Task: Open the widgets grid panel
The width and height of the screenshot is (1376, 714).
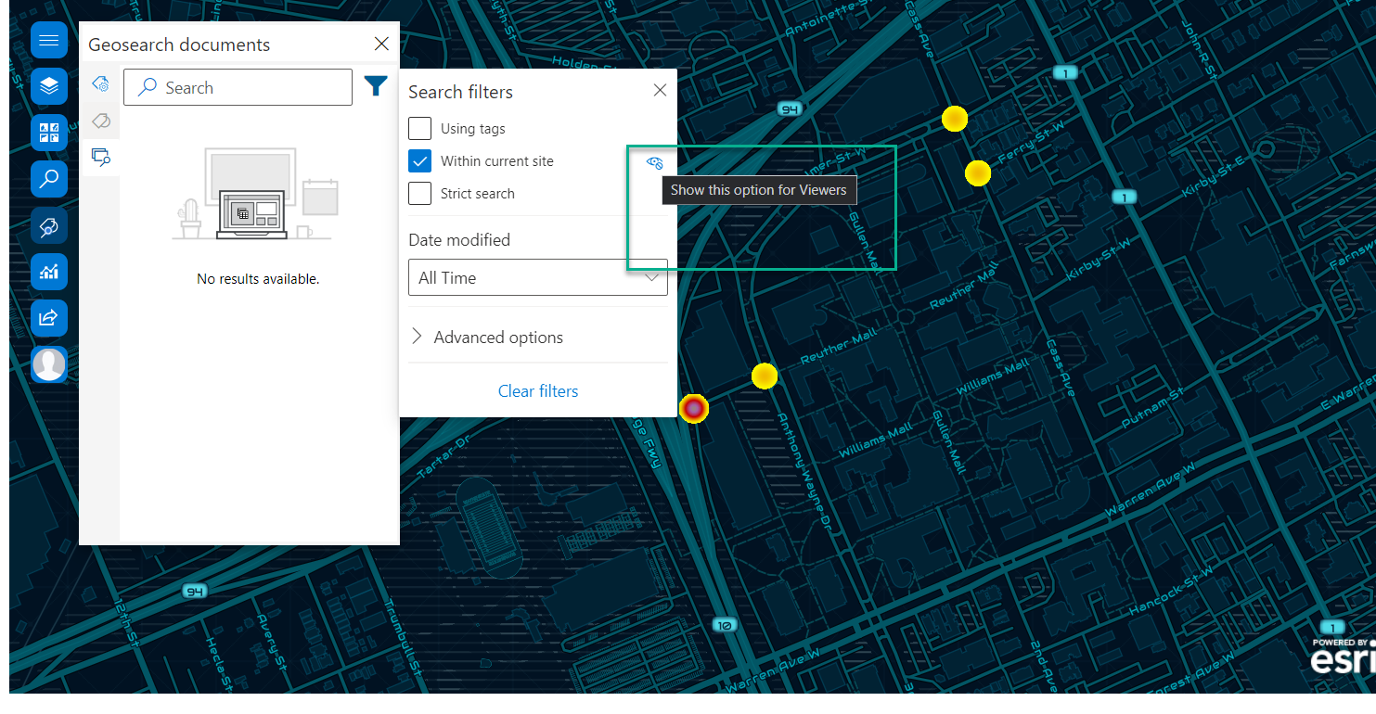Action: point(49,133)
